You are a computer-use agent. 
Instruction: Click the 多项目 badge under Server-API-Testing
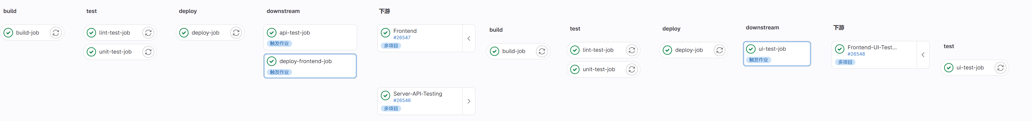391,108
